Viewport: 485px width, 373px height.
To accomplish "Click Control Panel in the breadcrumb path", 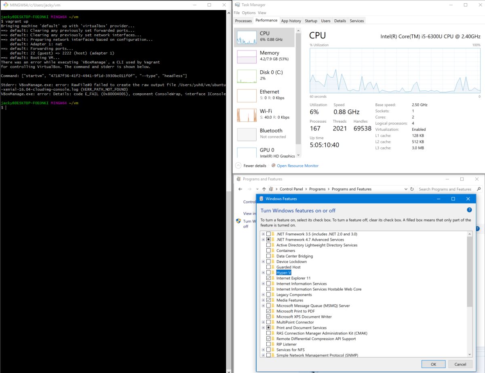I will coord(291,189).
